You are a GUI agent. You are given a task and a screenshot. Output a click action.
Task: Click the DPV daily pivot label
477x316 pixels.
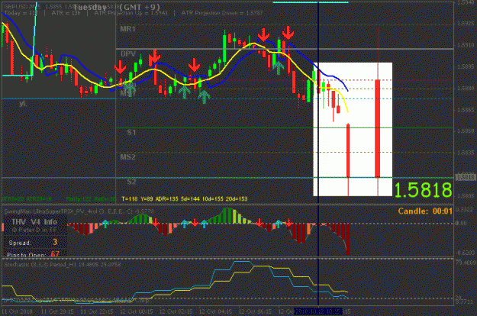[128, 54]
